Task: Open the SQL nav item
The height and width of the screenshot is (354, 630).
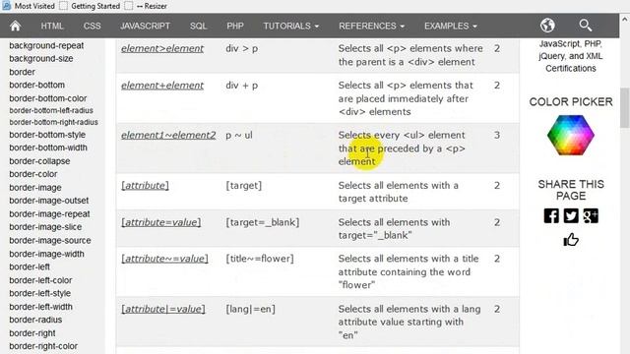Action: (x=198, y=27)
